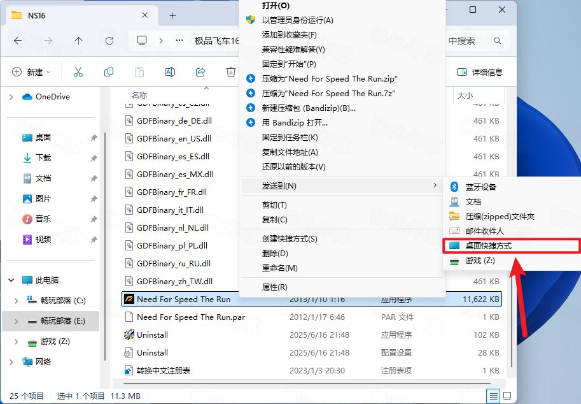Switch to details list view icon
This screenshot has height=404, width=581.
tap(493, 396)
